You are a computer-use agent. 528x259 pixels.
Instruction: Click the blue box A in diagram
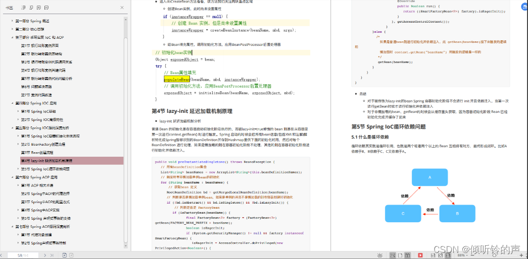tap(429, 177)
